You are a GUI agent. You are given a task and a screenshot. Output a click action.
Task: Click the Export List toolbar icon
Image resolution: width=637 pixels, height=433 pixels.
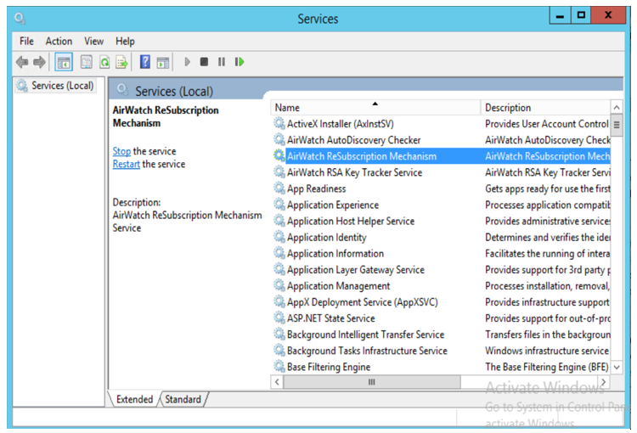121,62
